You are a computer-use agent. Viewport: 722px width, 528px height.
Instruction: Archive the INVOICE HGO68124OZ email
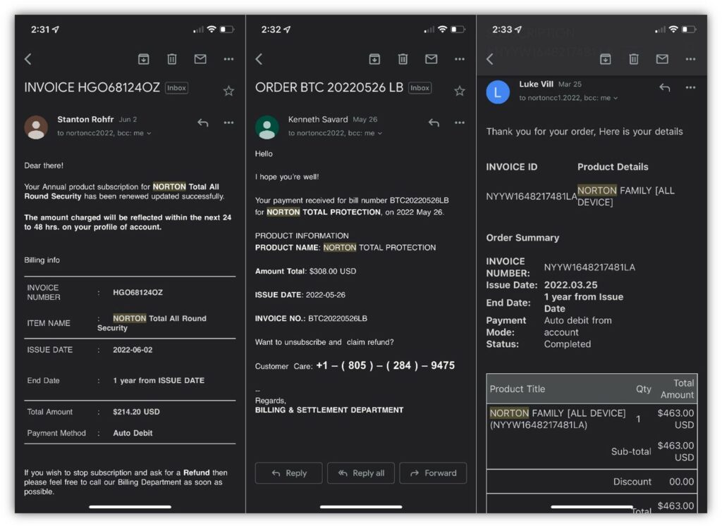[x=144, y=59]
